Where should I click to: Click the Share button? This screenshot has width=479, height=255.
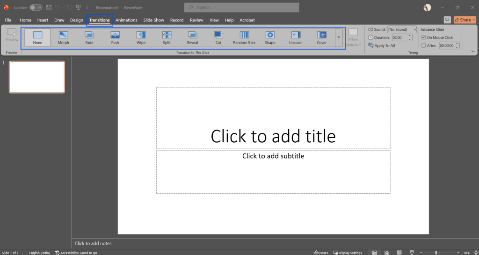pyautogui.click(x=464, y=20)
